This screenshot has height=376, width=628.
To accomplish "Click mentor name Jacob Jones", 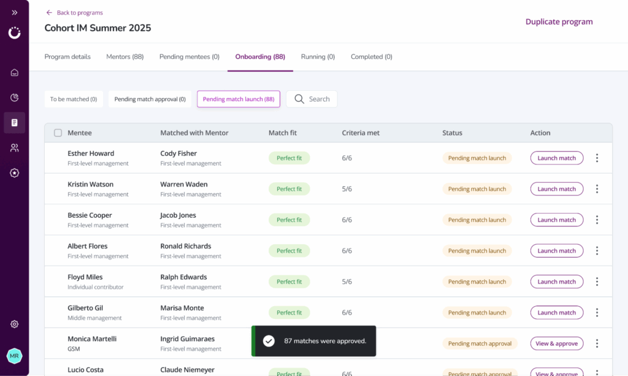I will [x=178, y=215].
